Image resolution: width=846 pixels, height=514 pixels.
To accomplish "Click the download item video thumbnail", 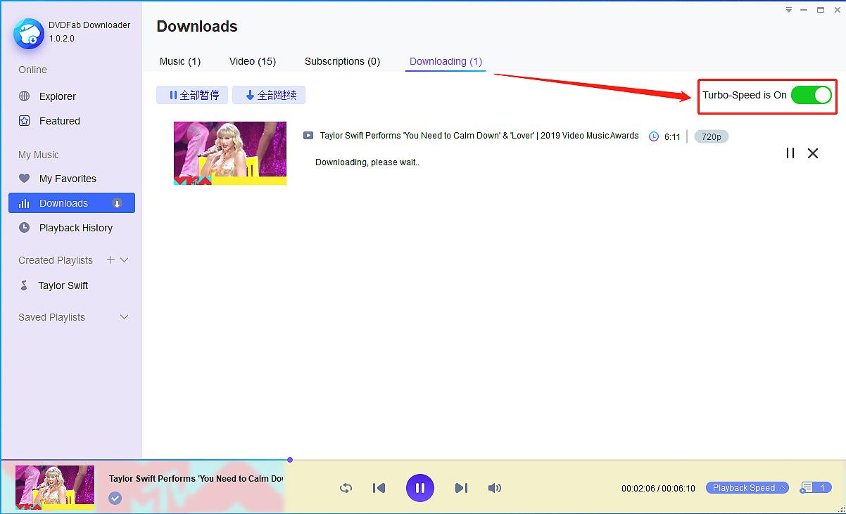I will point(230,153).
